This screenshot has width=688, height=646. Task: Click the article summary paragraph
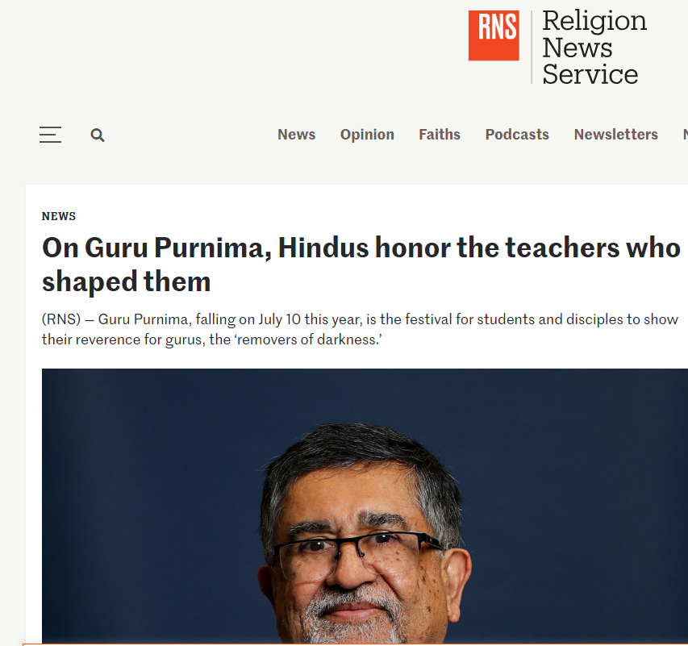click(360, 329)
